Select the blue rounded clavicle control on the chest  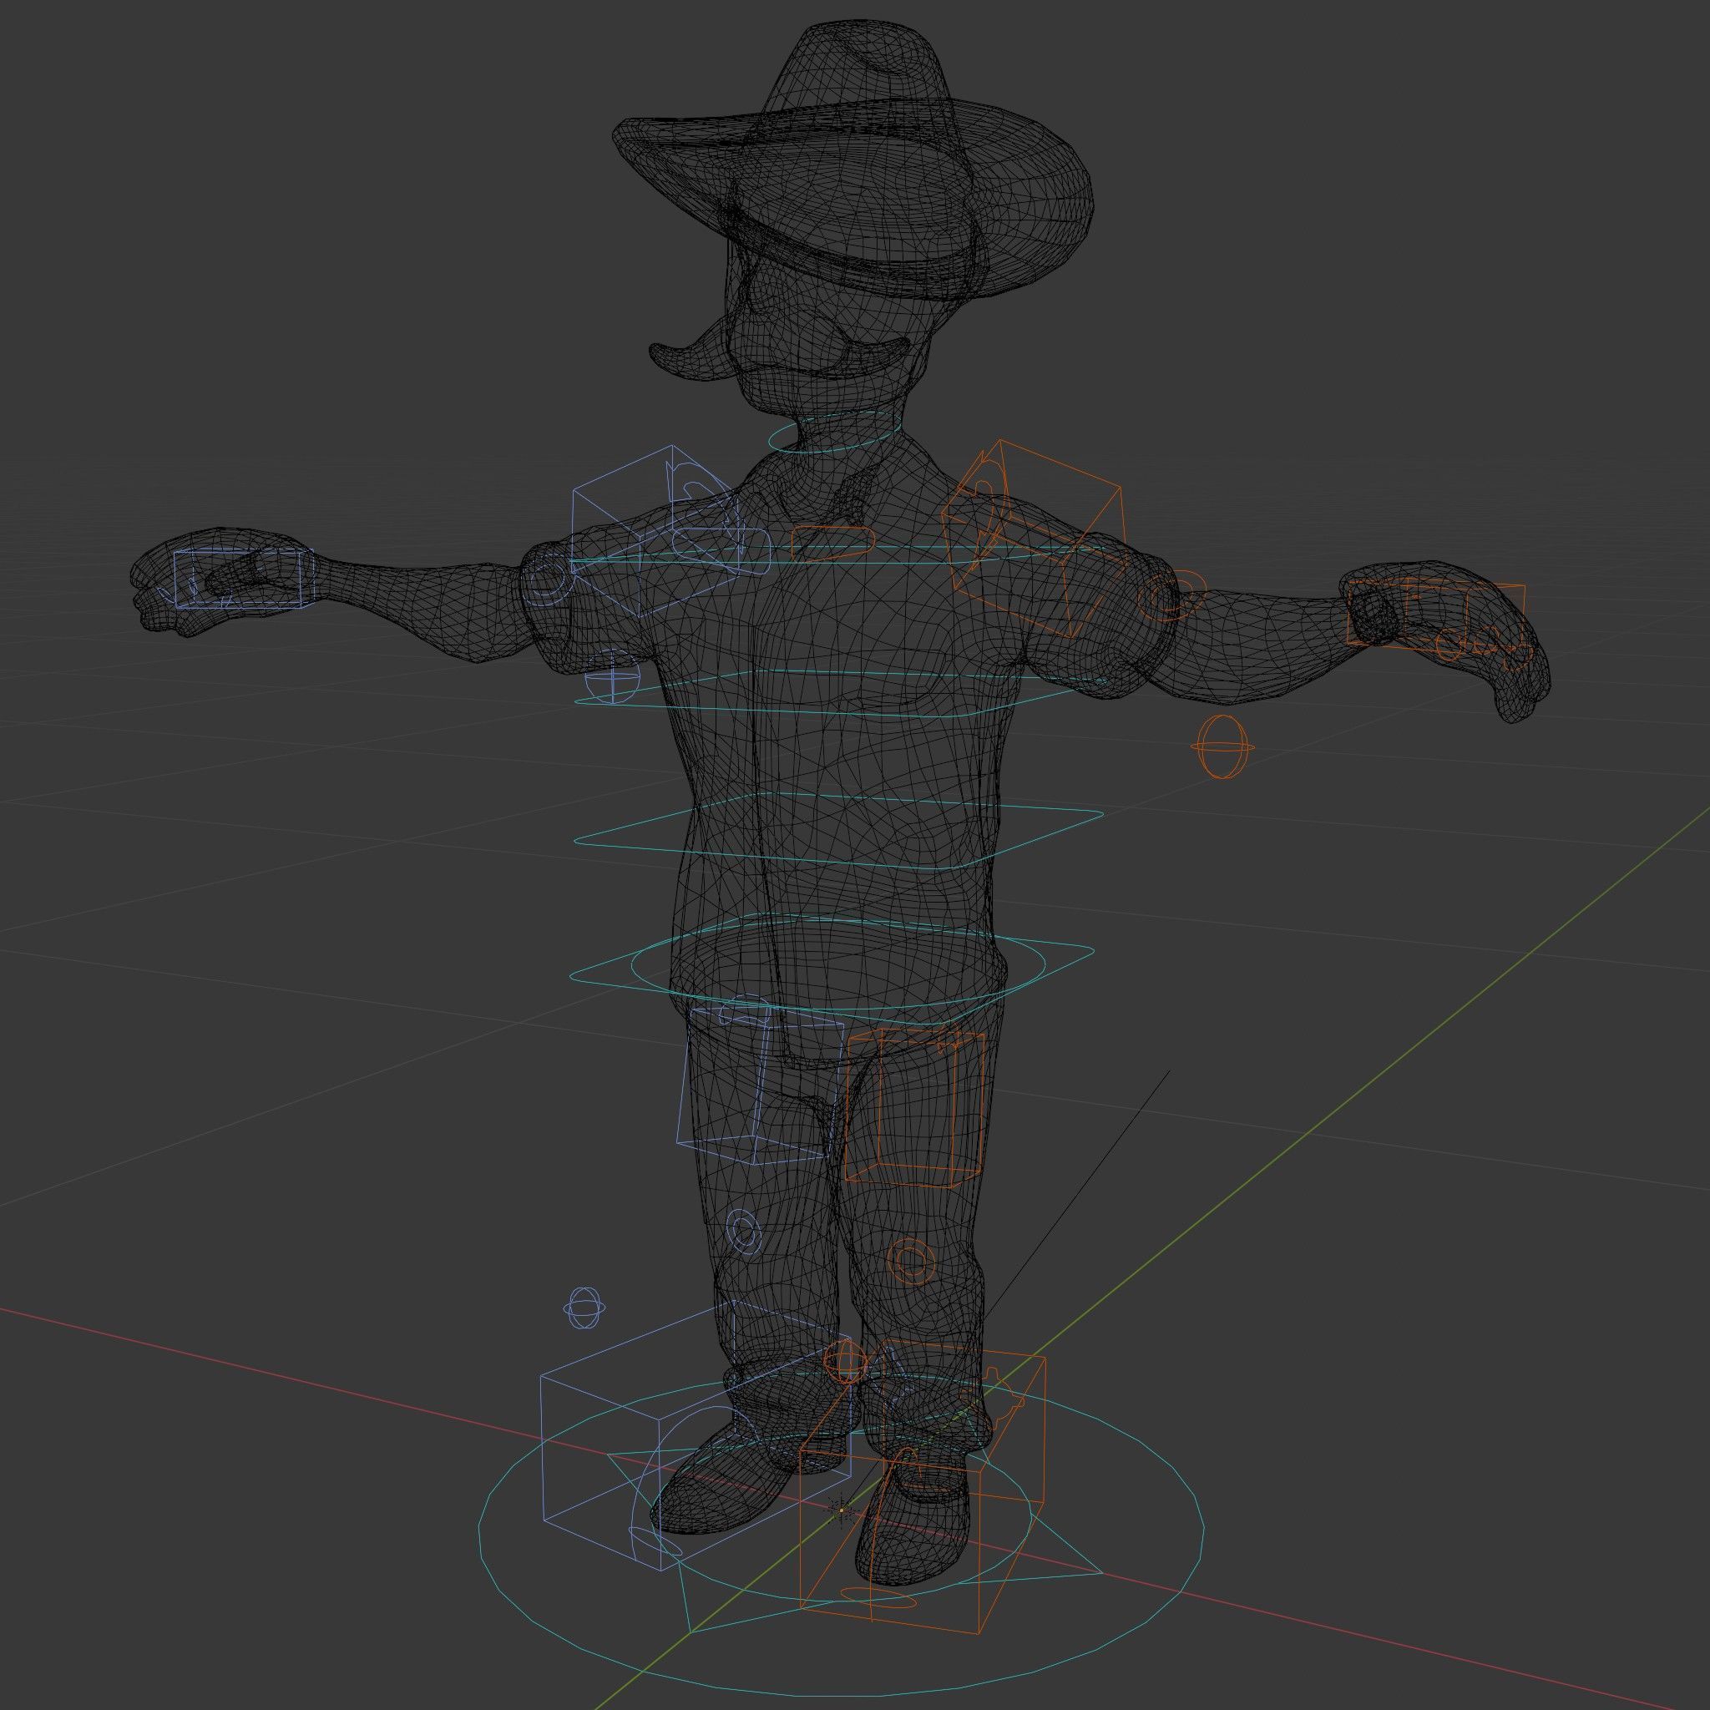tap(721, 552)
